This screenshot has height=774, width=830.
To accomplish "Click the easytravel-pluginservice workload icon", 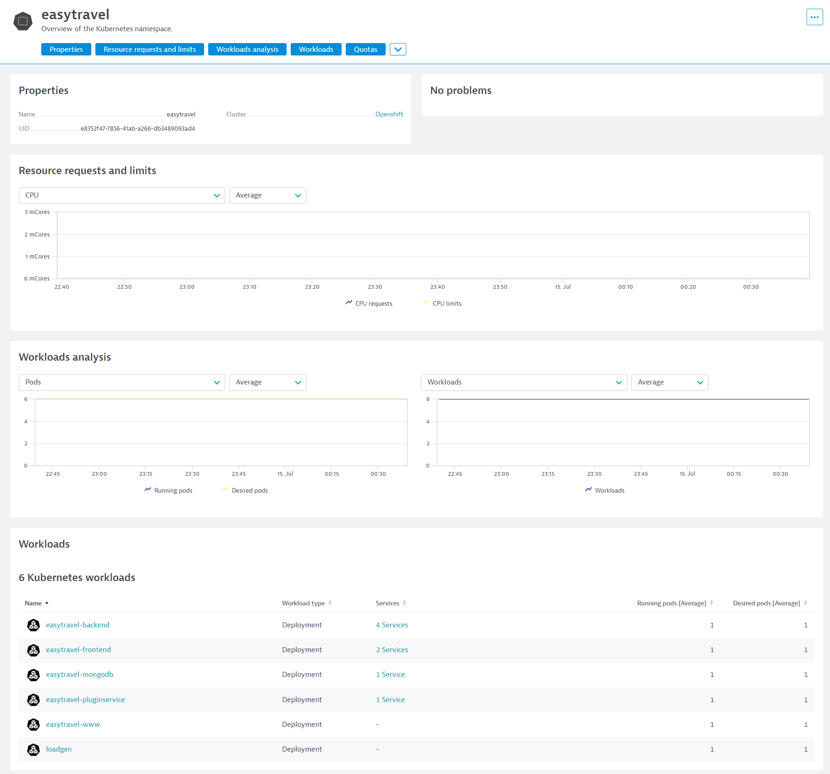I will [33, 700].
